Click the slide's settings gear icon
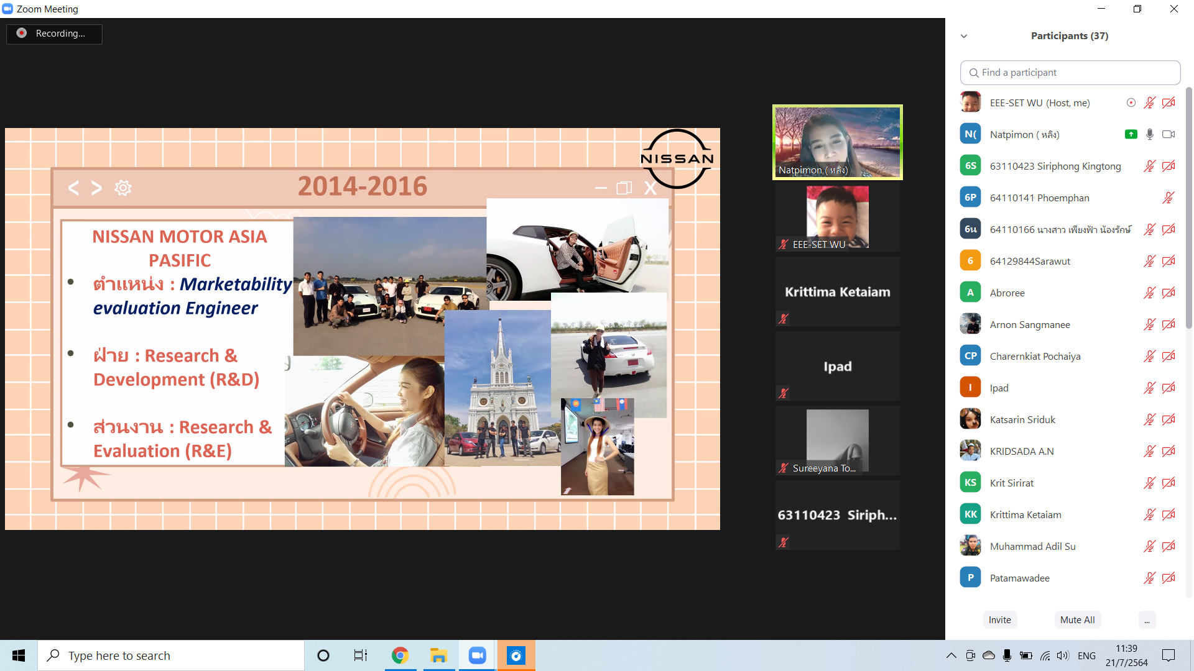This screenshot has width=1194, height=671. pos(123,188)
